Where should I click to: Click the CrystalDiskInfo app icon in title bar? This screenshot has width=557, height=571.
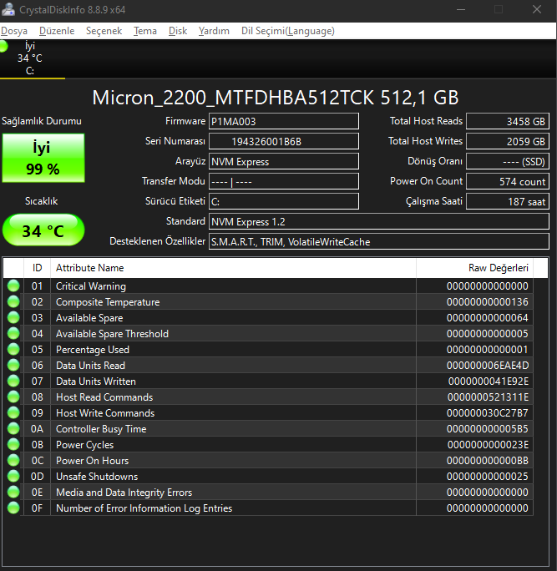(8, 9)
